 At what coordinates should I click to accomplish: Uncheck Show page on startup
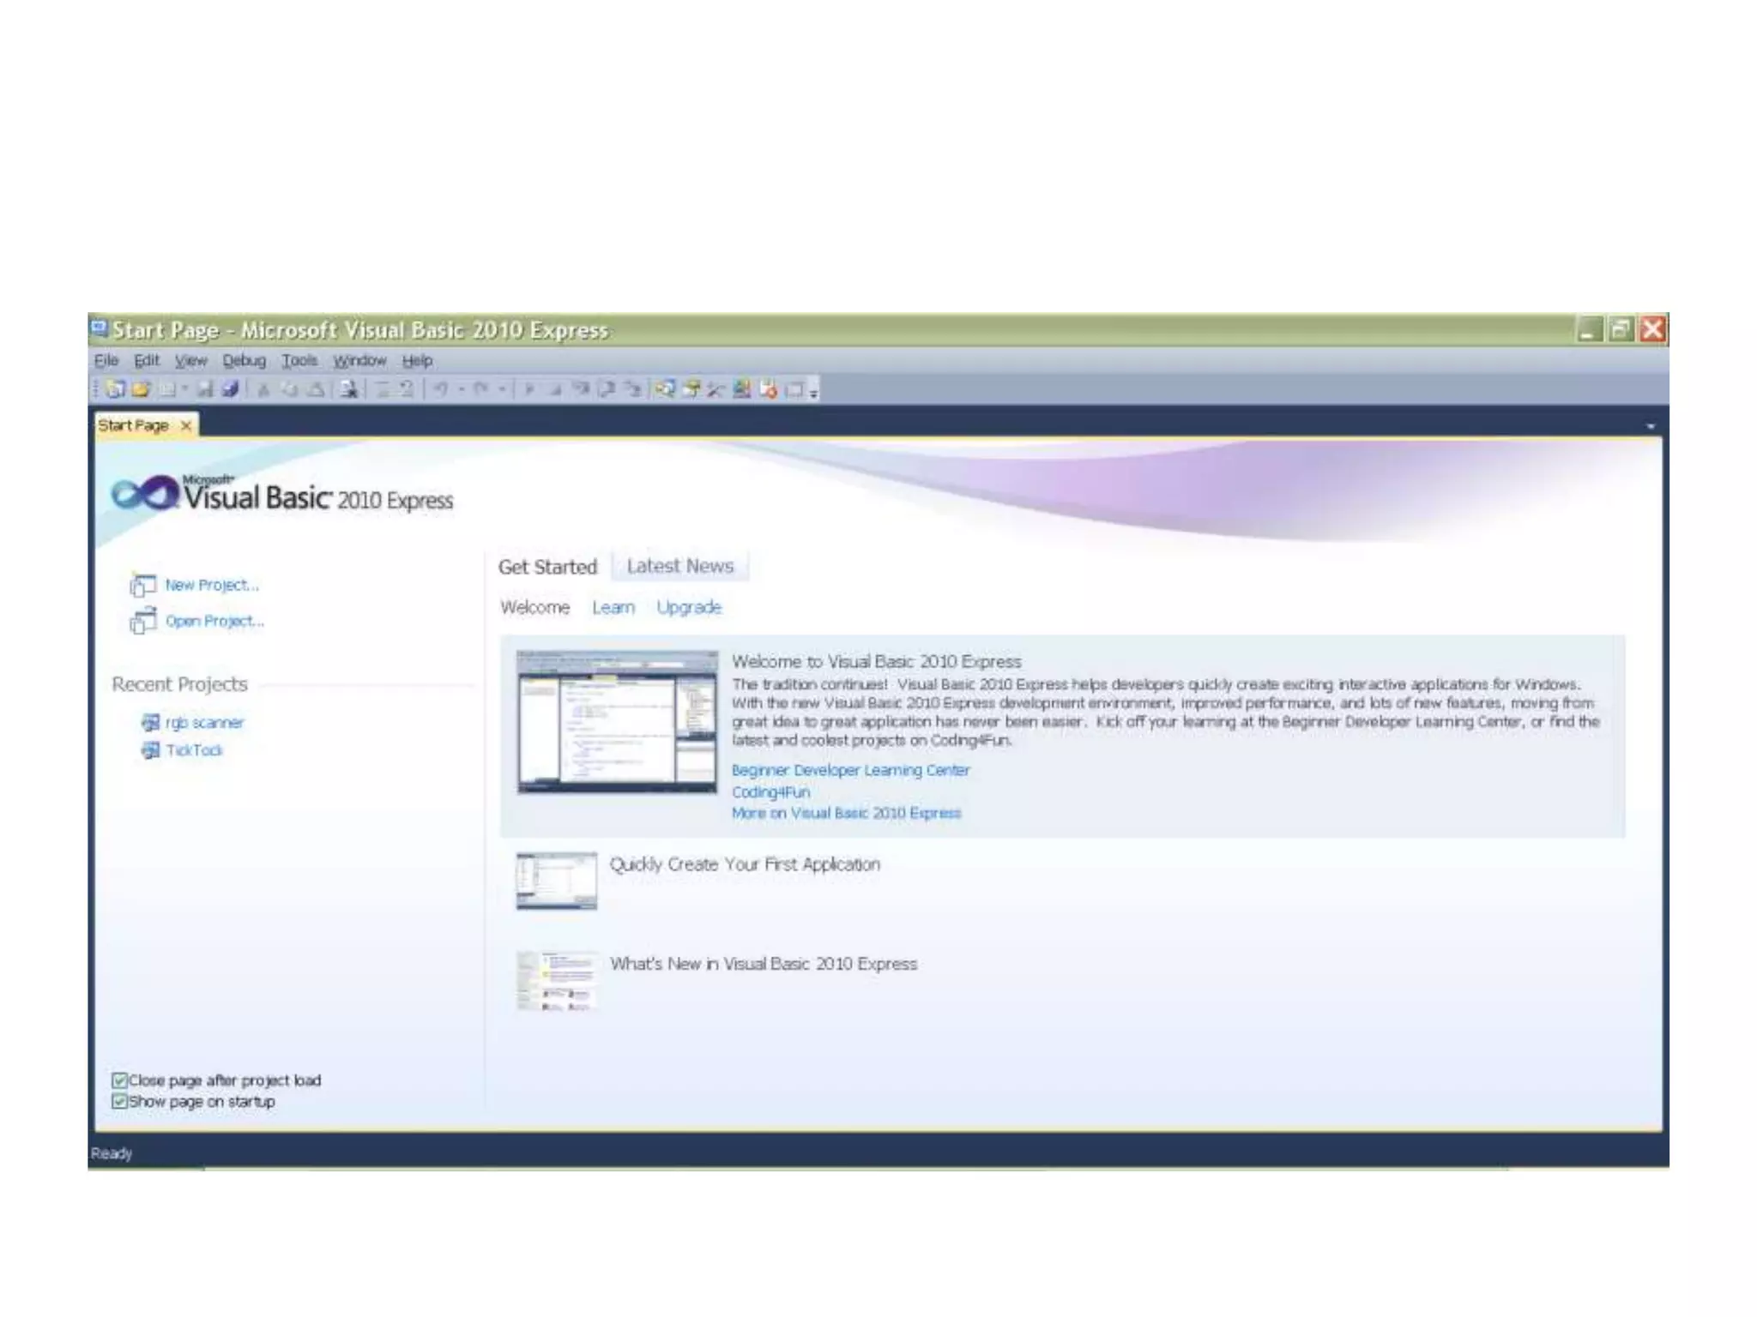(120, 1102)
